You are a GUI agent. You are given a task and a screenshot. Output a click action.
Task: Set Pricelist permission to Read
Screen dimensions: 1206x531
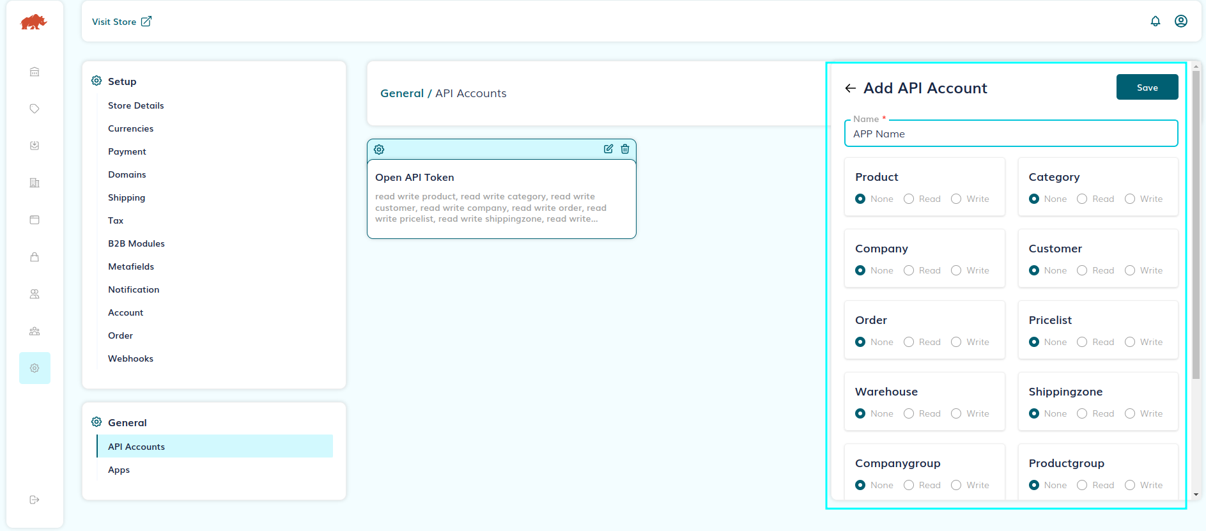pyautogui.click(x=1082, y=342)
